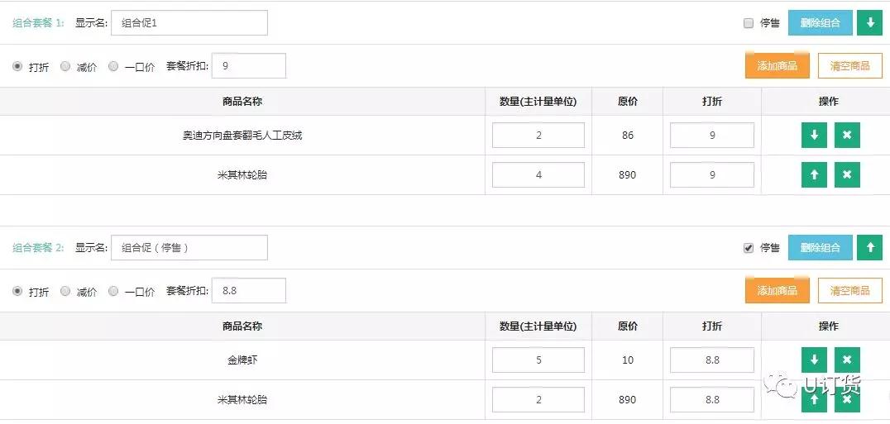This screenshot has width=890, height=424.
Task: Remove 奥迪方向盘套翻毛人工皮绒 from package 1
Action: (x=847, y=135)
